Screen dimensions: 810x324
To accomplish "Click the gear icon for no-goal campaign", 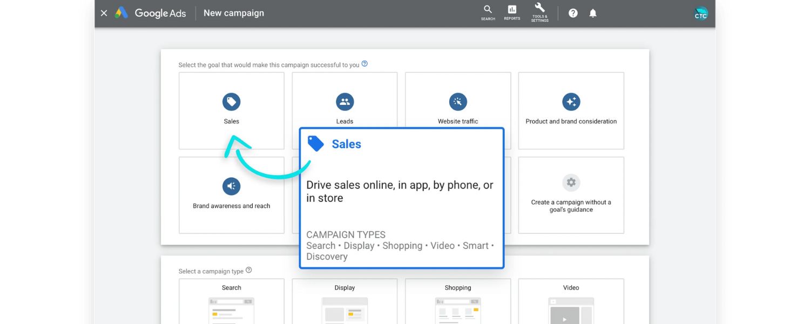I will click(571, 183).
